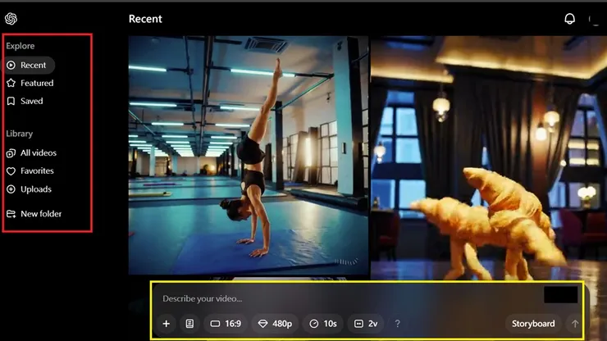Click the plus attach media icon
The image size is (607, 341).
point(166,324)
